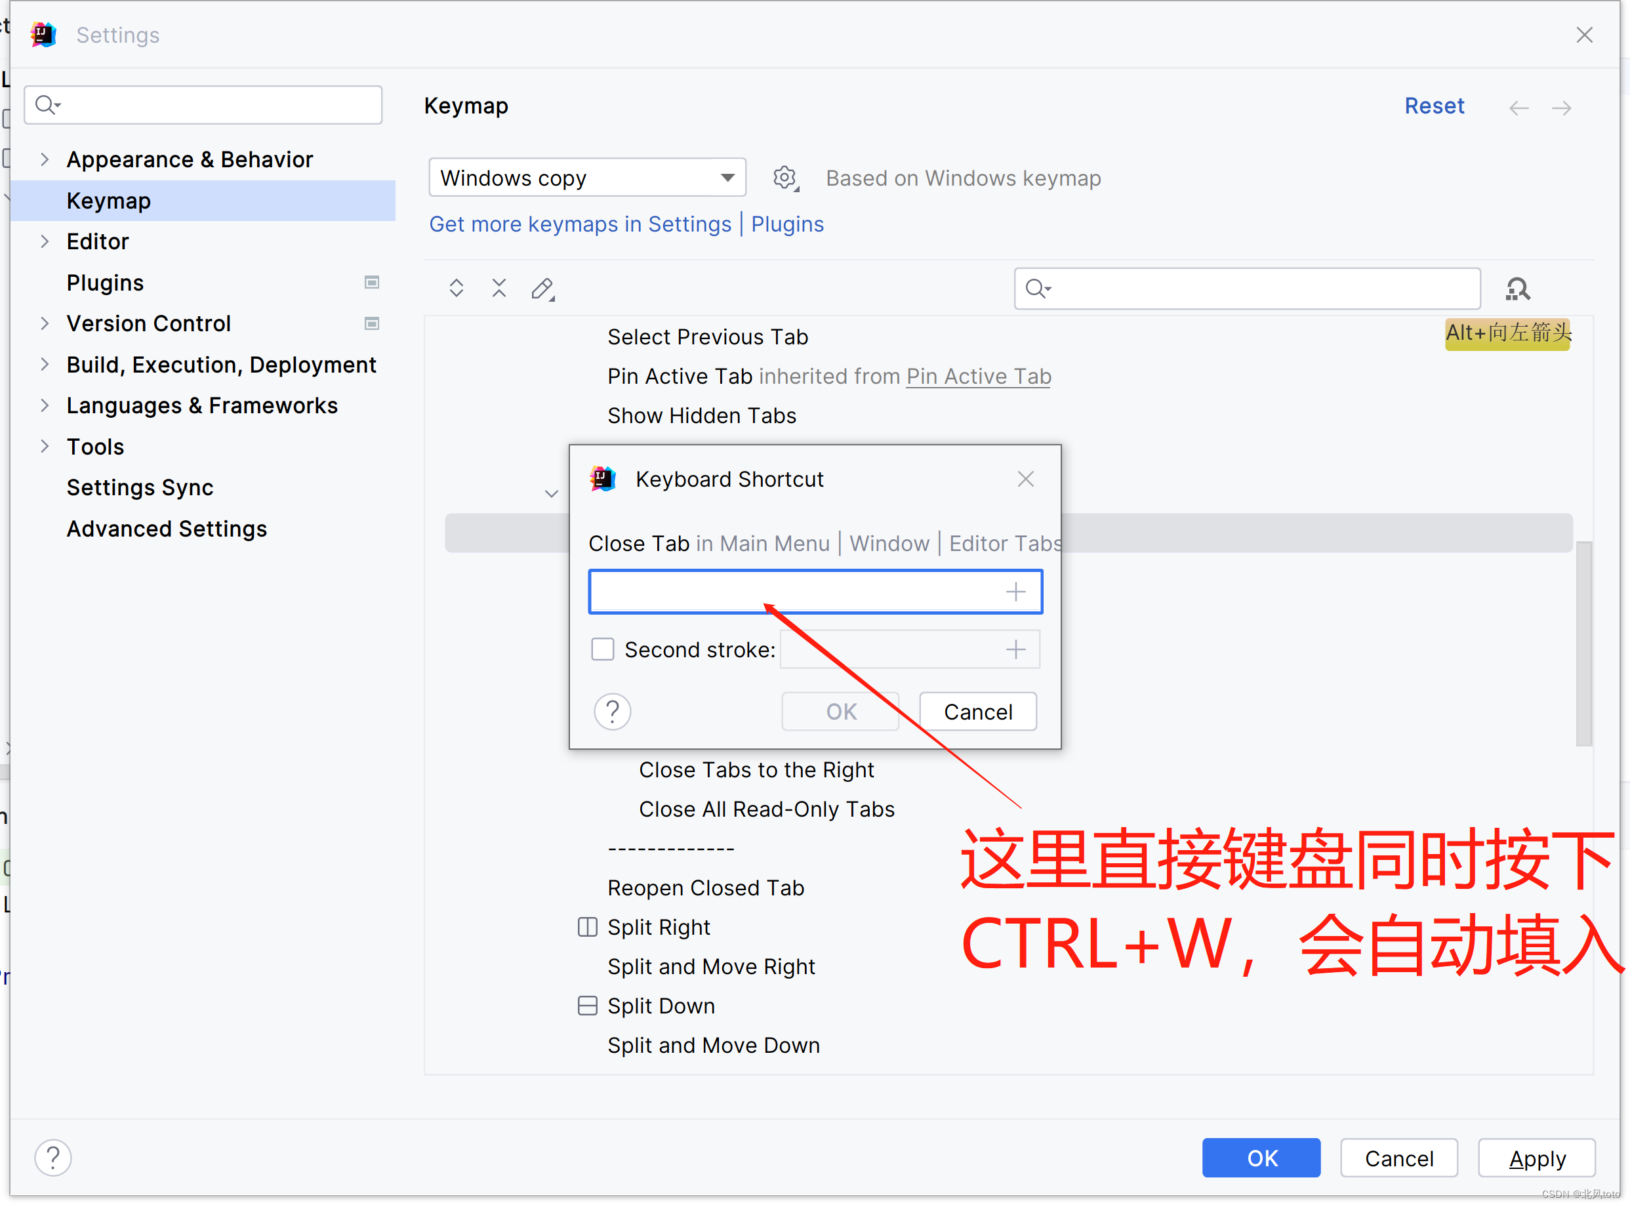The width and height of the screenshot is (1630, 1205).
Task: Focus the settings sidebar search field
Action: point(203,105)
